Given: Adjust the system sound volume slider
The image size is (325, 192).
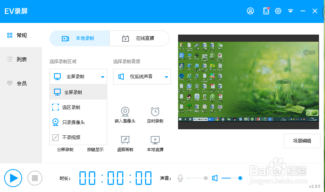Looking at the screenshot, I should (x=232, y=178).
